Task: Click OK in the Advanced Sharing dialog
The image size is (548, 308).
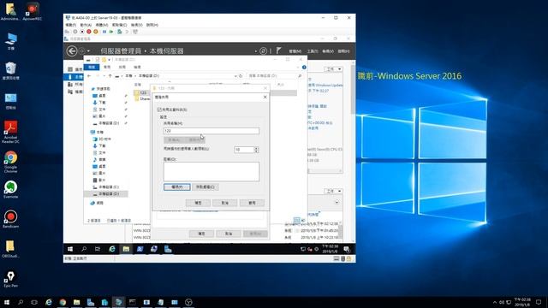Action: pyautogui.click(x=198, y=203)
